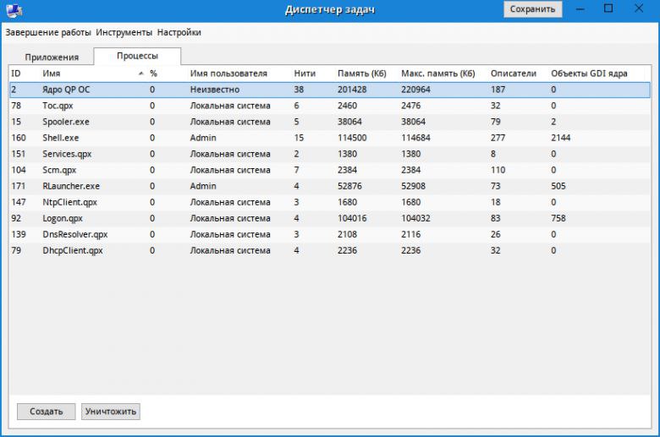The height and width of the screenshot is (437, 660).
Task: Sort by the Нити column header
Action: click(305, 74)
